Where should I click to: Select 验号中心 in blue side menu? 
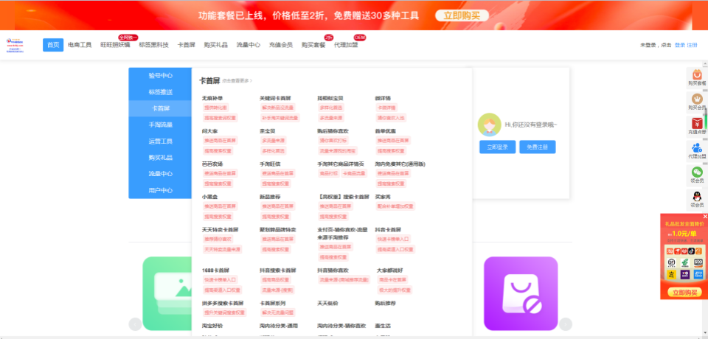(x=160, y=76)
